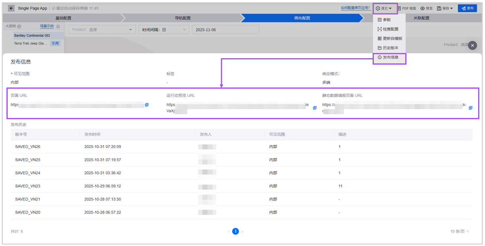The height and width of the screenshot is (246, 485).
Task: Open the 时间间隔 dropdown
Action: (164, 29)
